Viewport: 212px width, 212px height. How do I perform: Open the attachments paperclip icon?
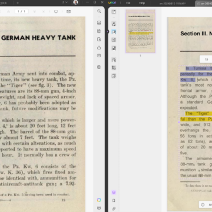(x=114, y=208)
